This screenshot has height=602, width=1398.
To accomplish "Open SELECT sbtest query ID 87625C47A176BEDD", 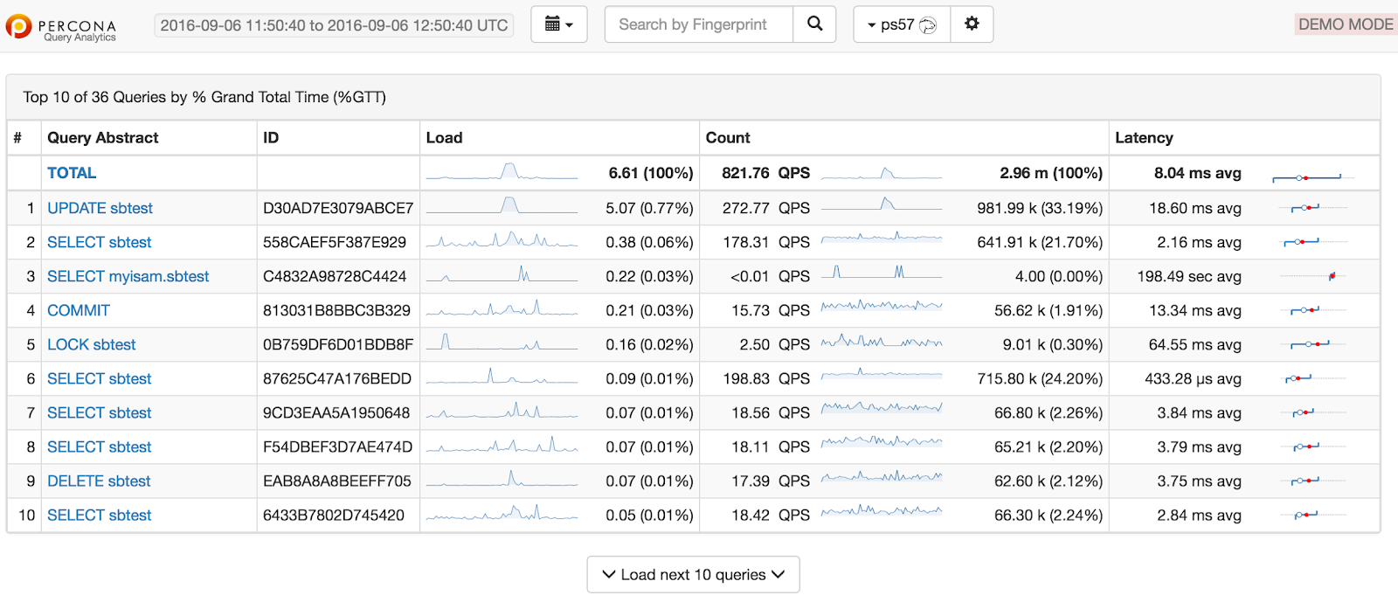I will click(x=99, y=378).
